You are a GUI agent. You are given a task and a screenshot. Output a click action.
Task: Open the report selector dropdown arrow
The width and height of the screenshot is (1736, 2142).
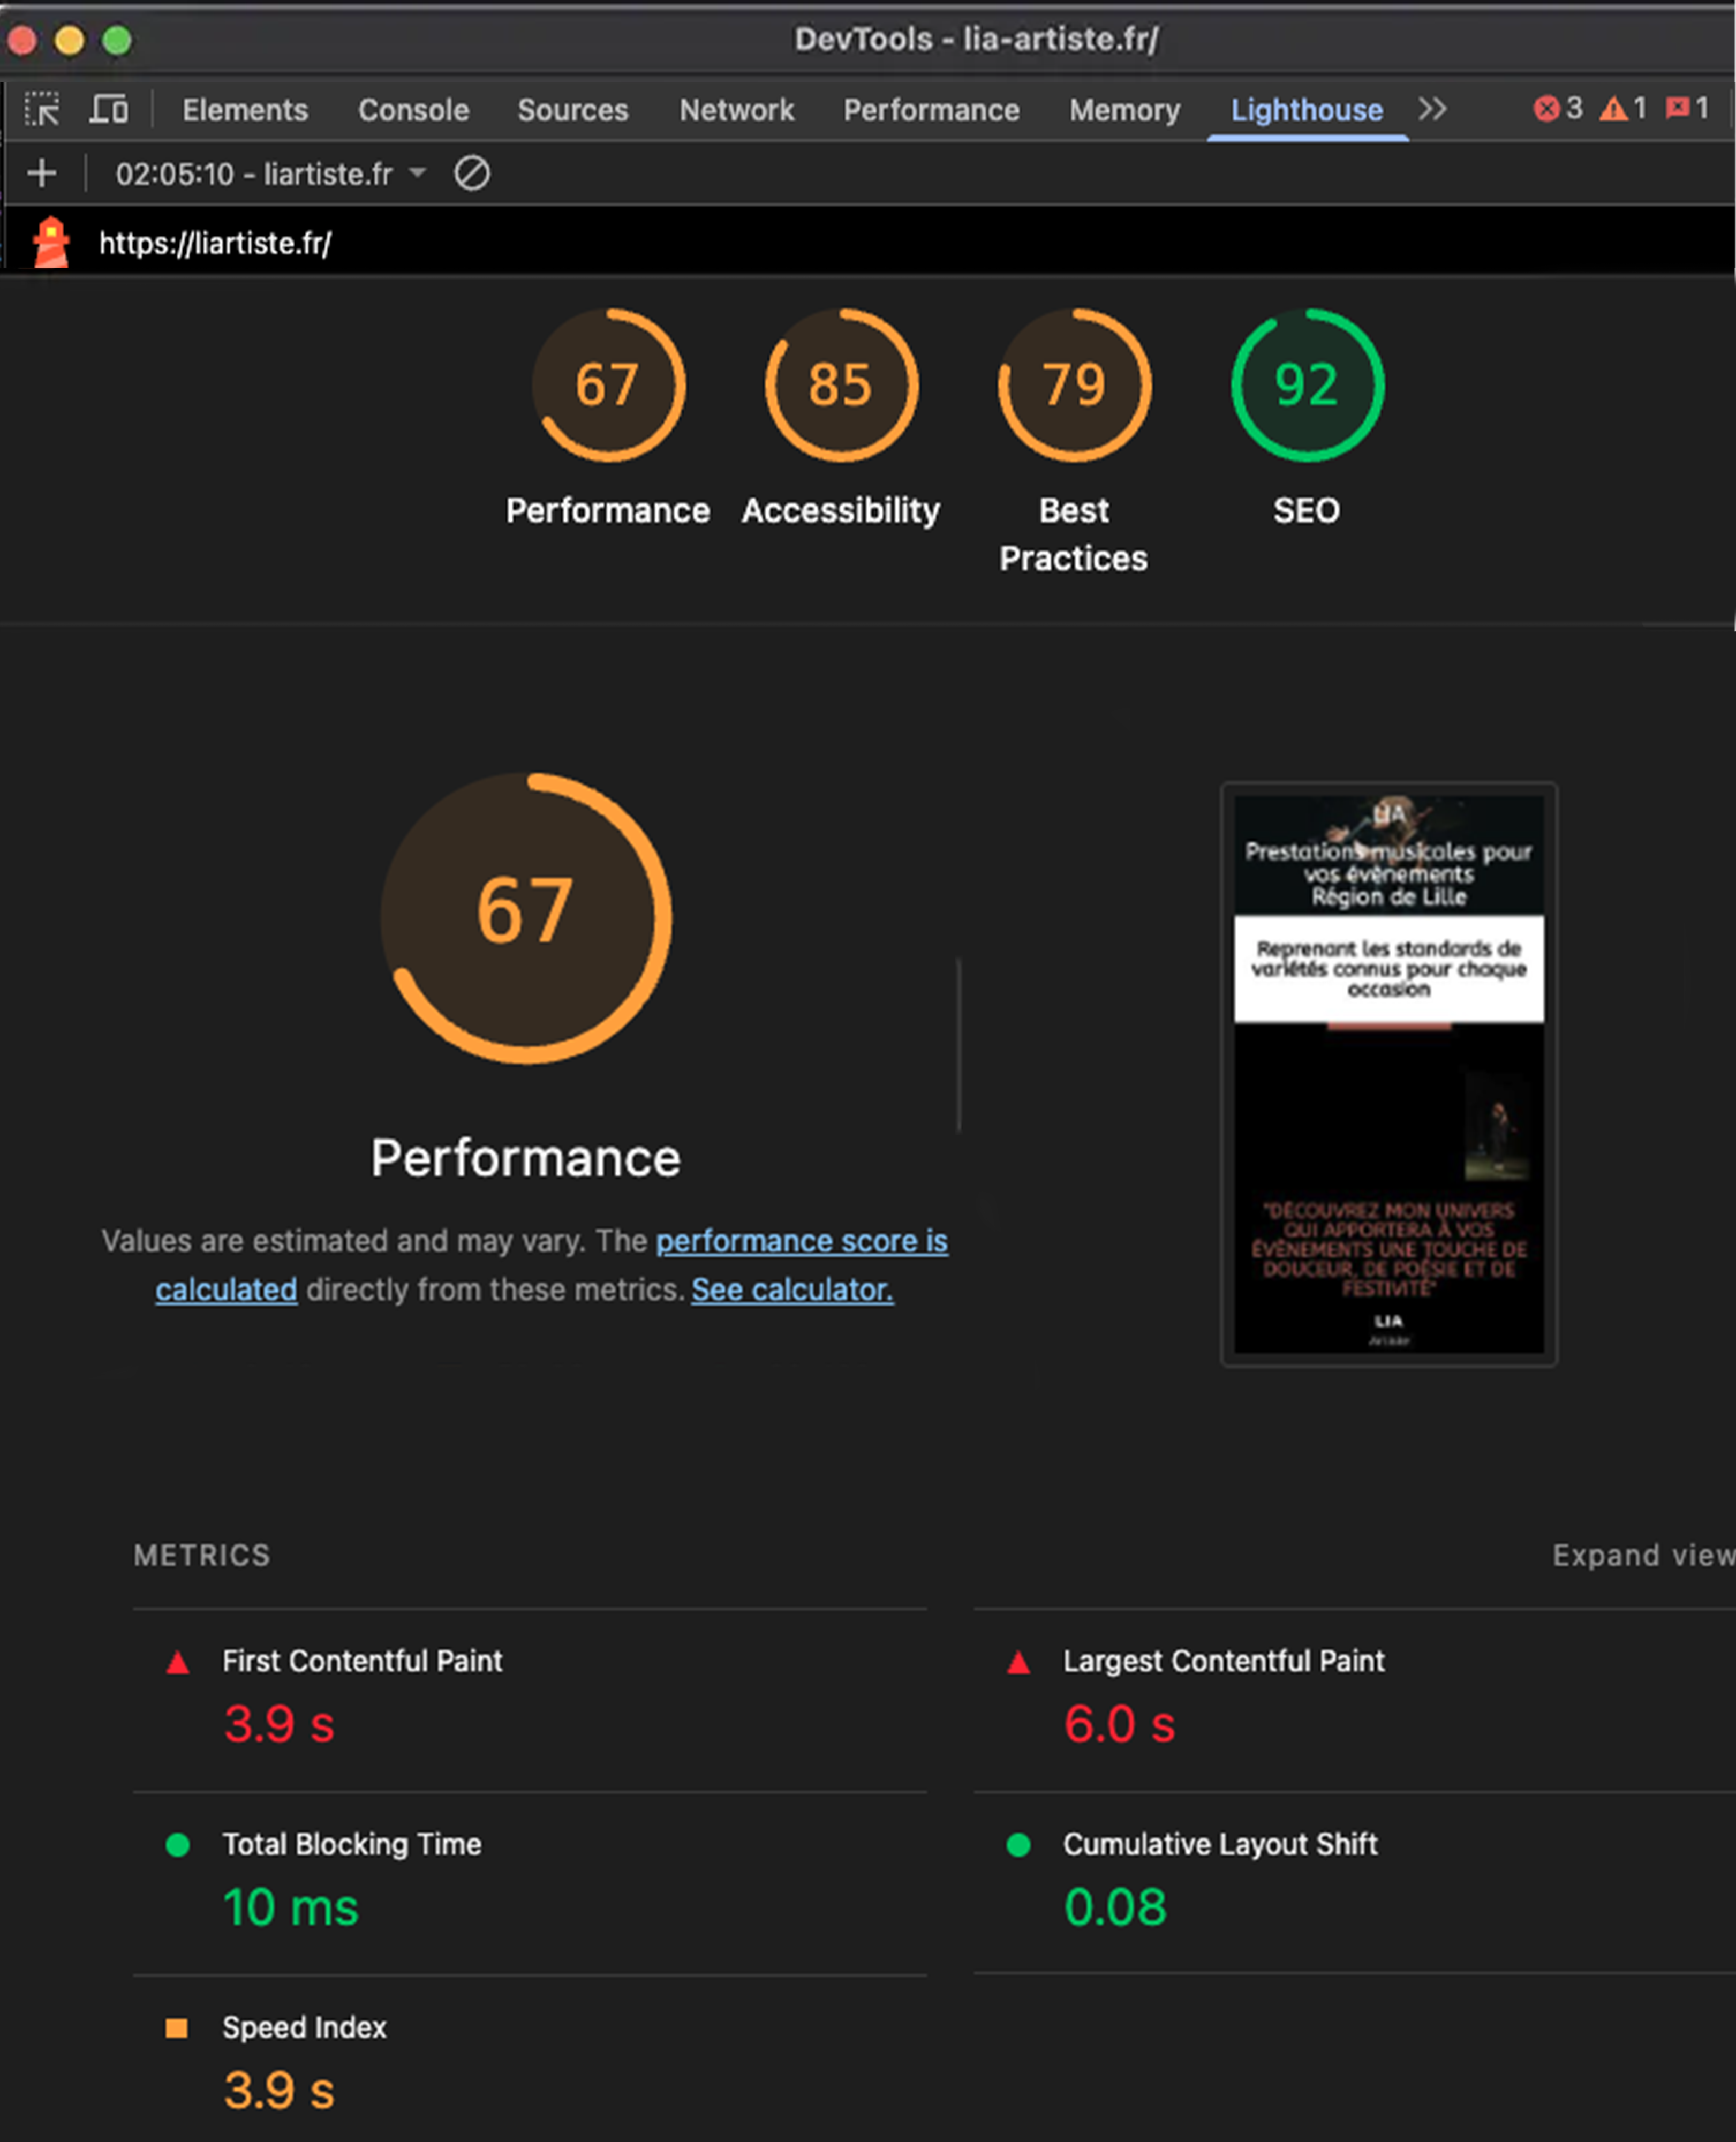coord(418,173)
